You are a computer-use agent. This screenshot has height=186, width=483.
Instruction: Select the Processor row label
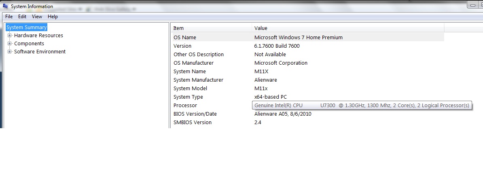185,105
